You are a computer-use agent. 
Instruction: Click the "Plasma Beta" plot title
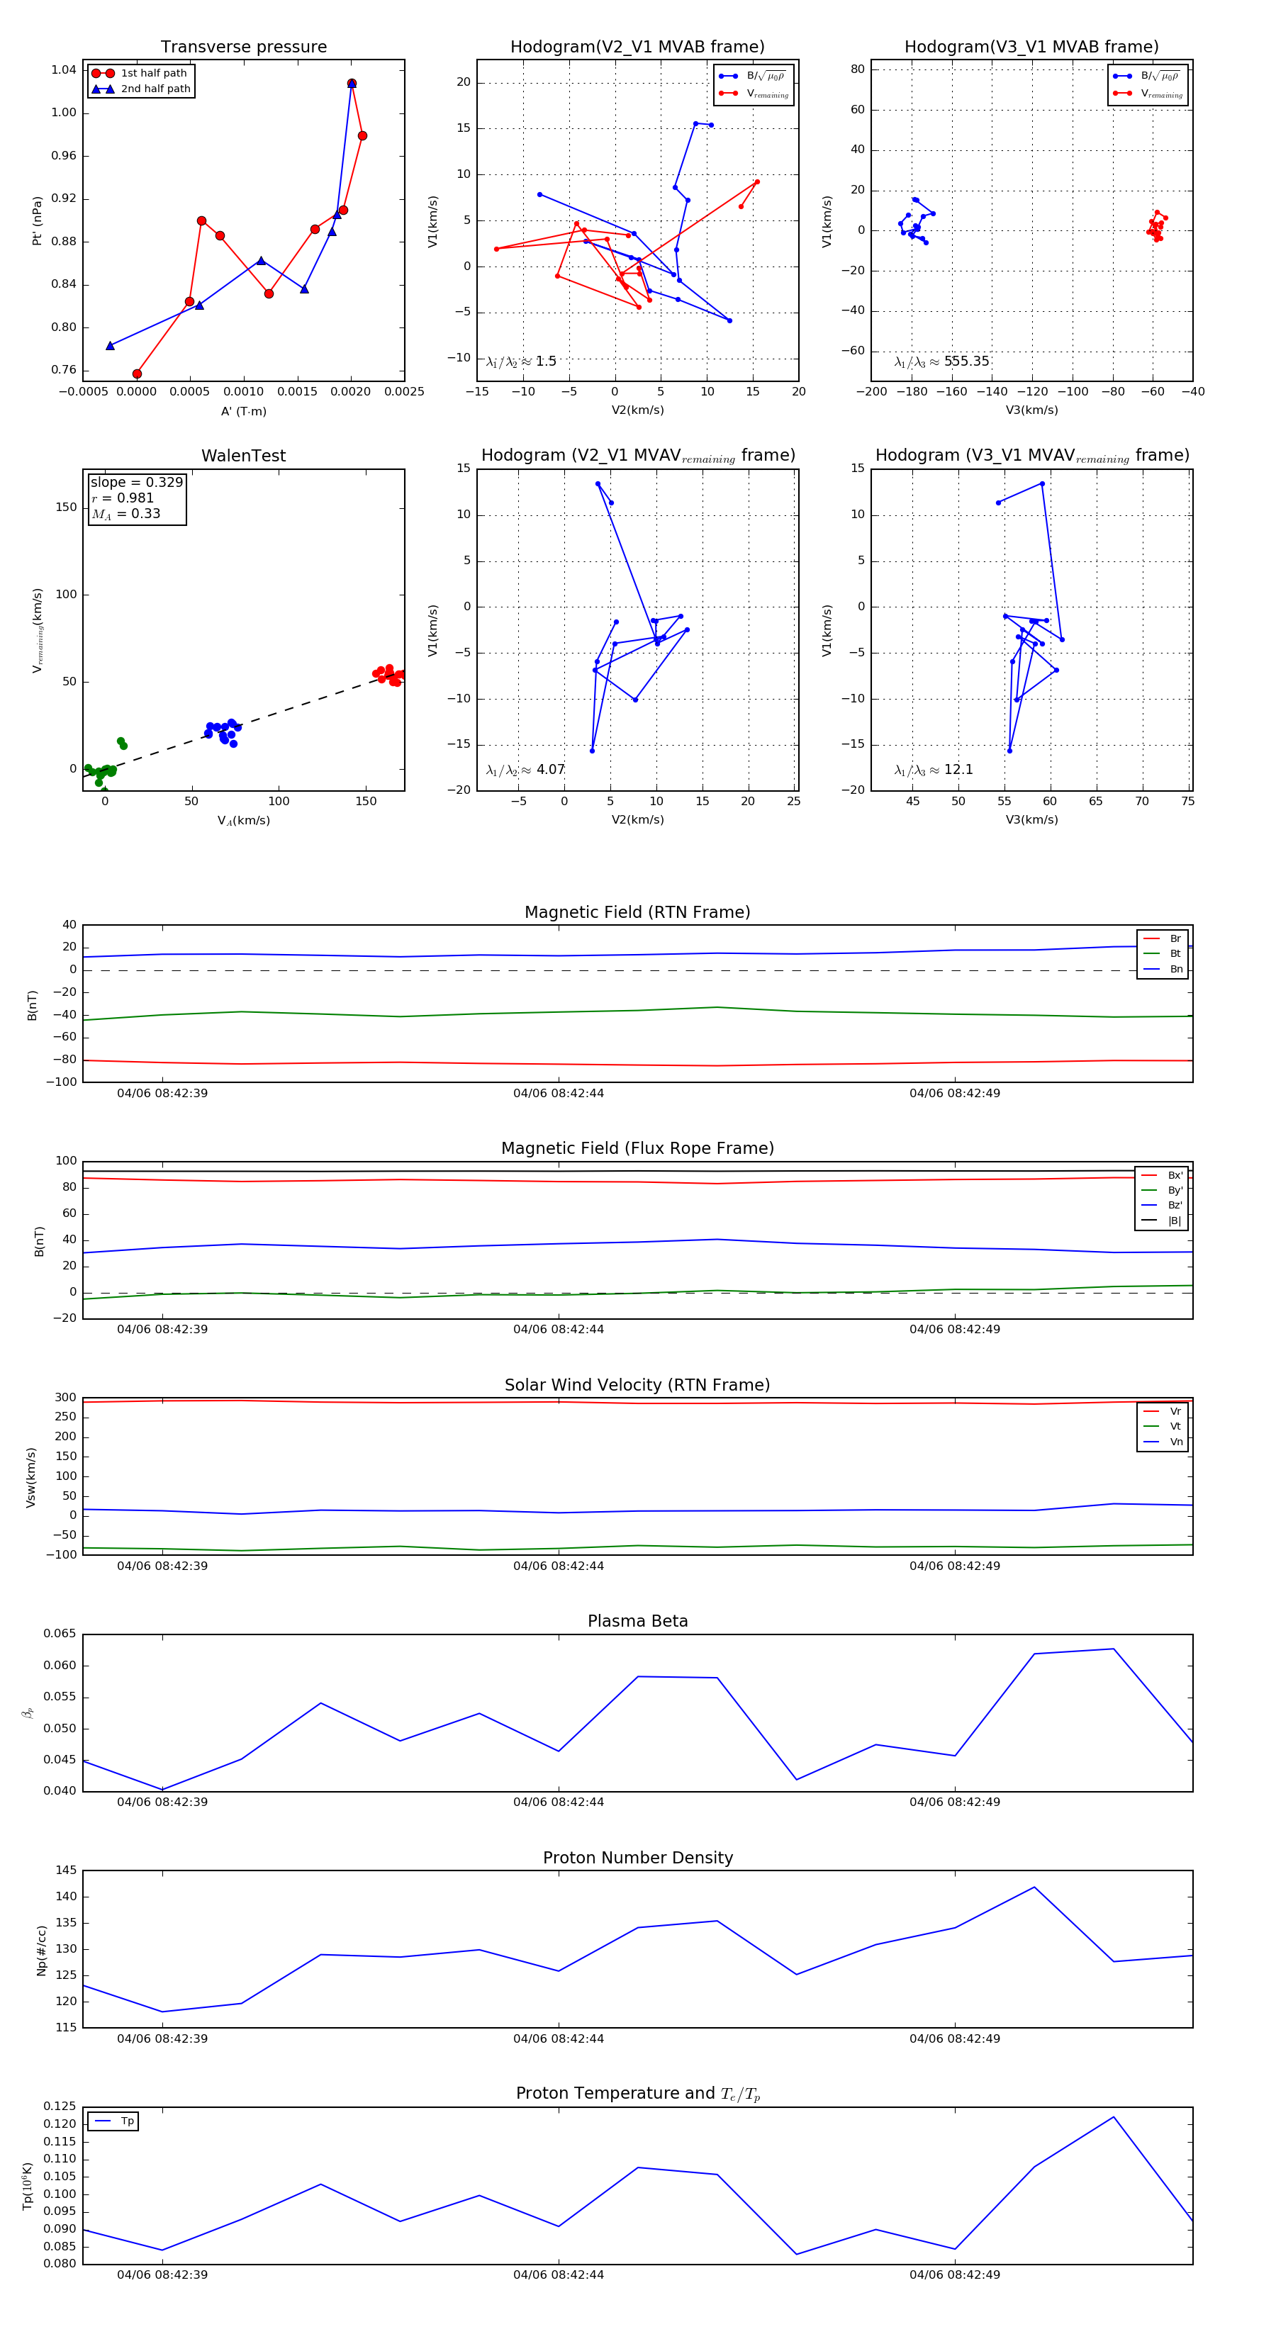[637, 1622]
